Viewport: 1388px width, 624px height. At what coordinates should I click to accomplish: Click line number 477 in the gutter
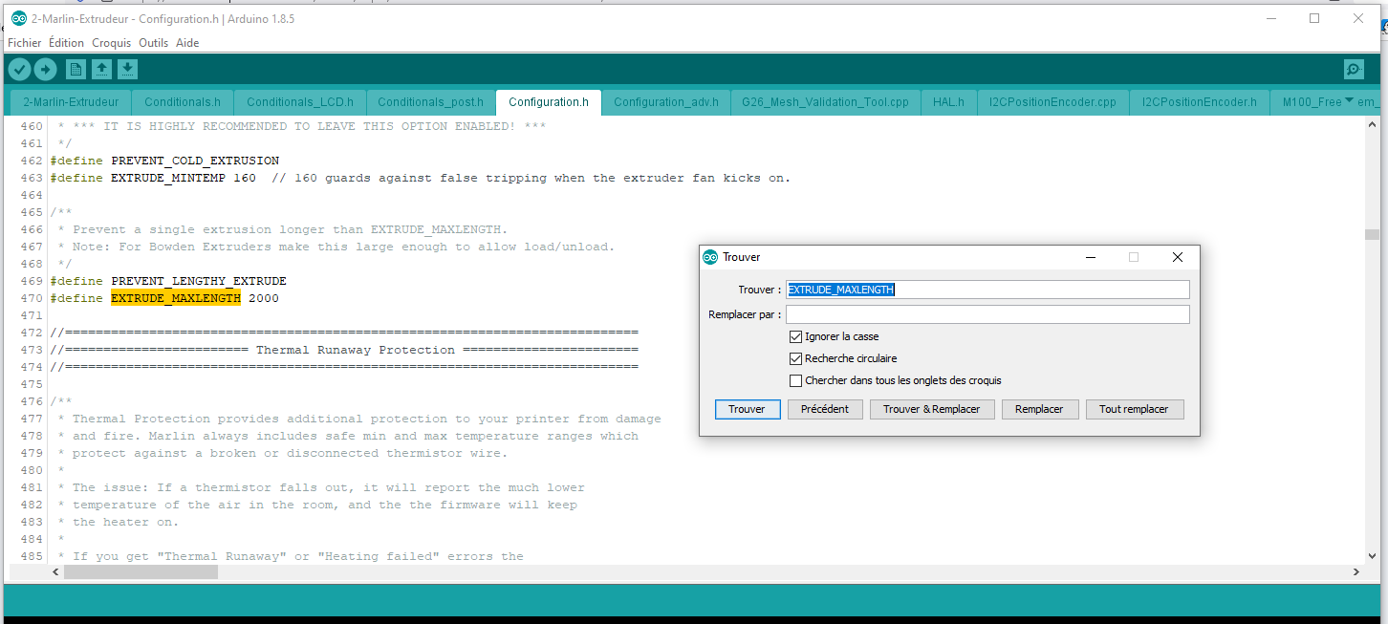click(32, 419)
